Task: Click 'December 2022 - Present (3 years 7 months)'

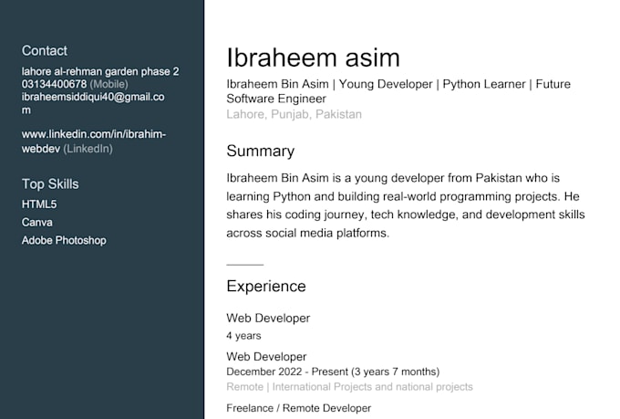Action: 333,372
